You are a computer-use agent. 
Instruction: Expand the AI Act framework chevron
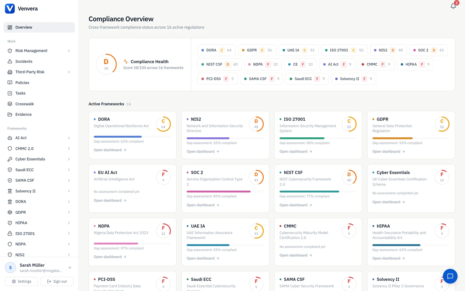tap(69, 138)
